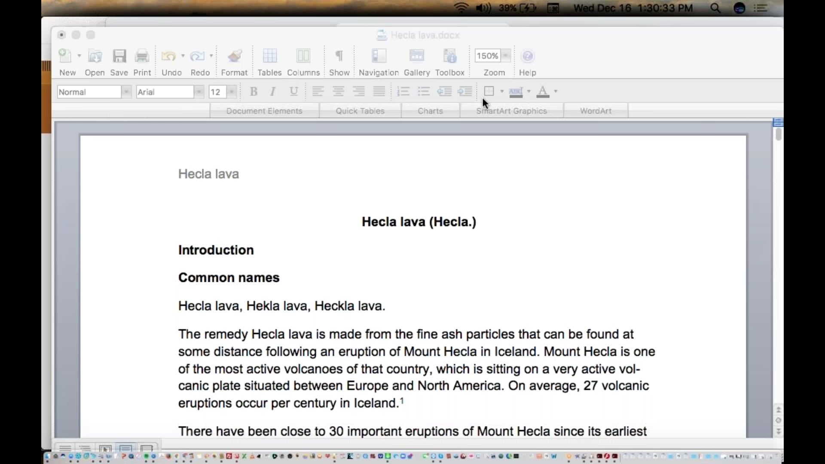Click the Columns layout icon
The image size is (825, 464).
coord(303,56)
